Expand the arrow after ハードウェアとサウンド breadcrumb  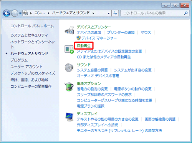pyautogui.click(x=93, y=13)
